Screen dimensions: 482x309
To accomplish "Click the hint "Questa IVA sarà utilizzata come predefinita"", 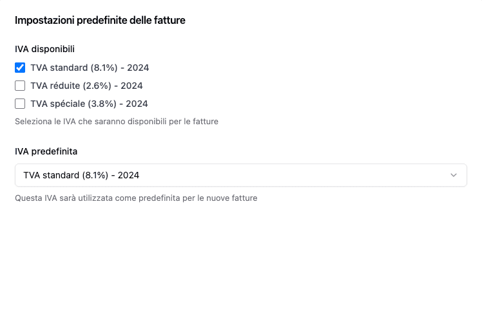I will (x=136, y=198).
